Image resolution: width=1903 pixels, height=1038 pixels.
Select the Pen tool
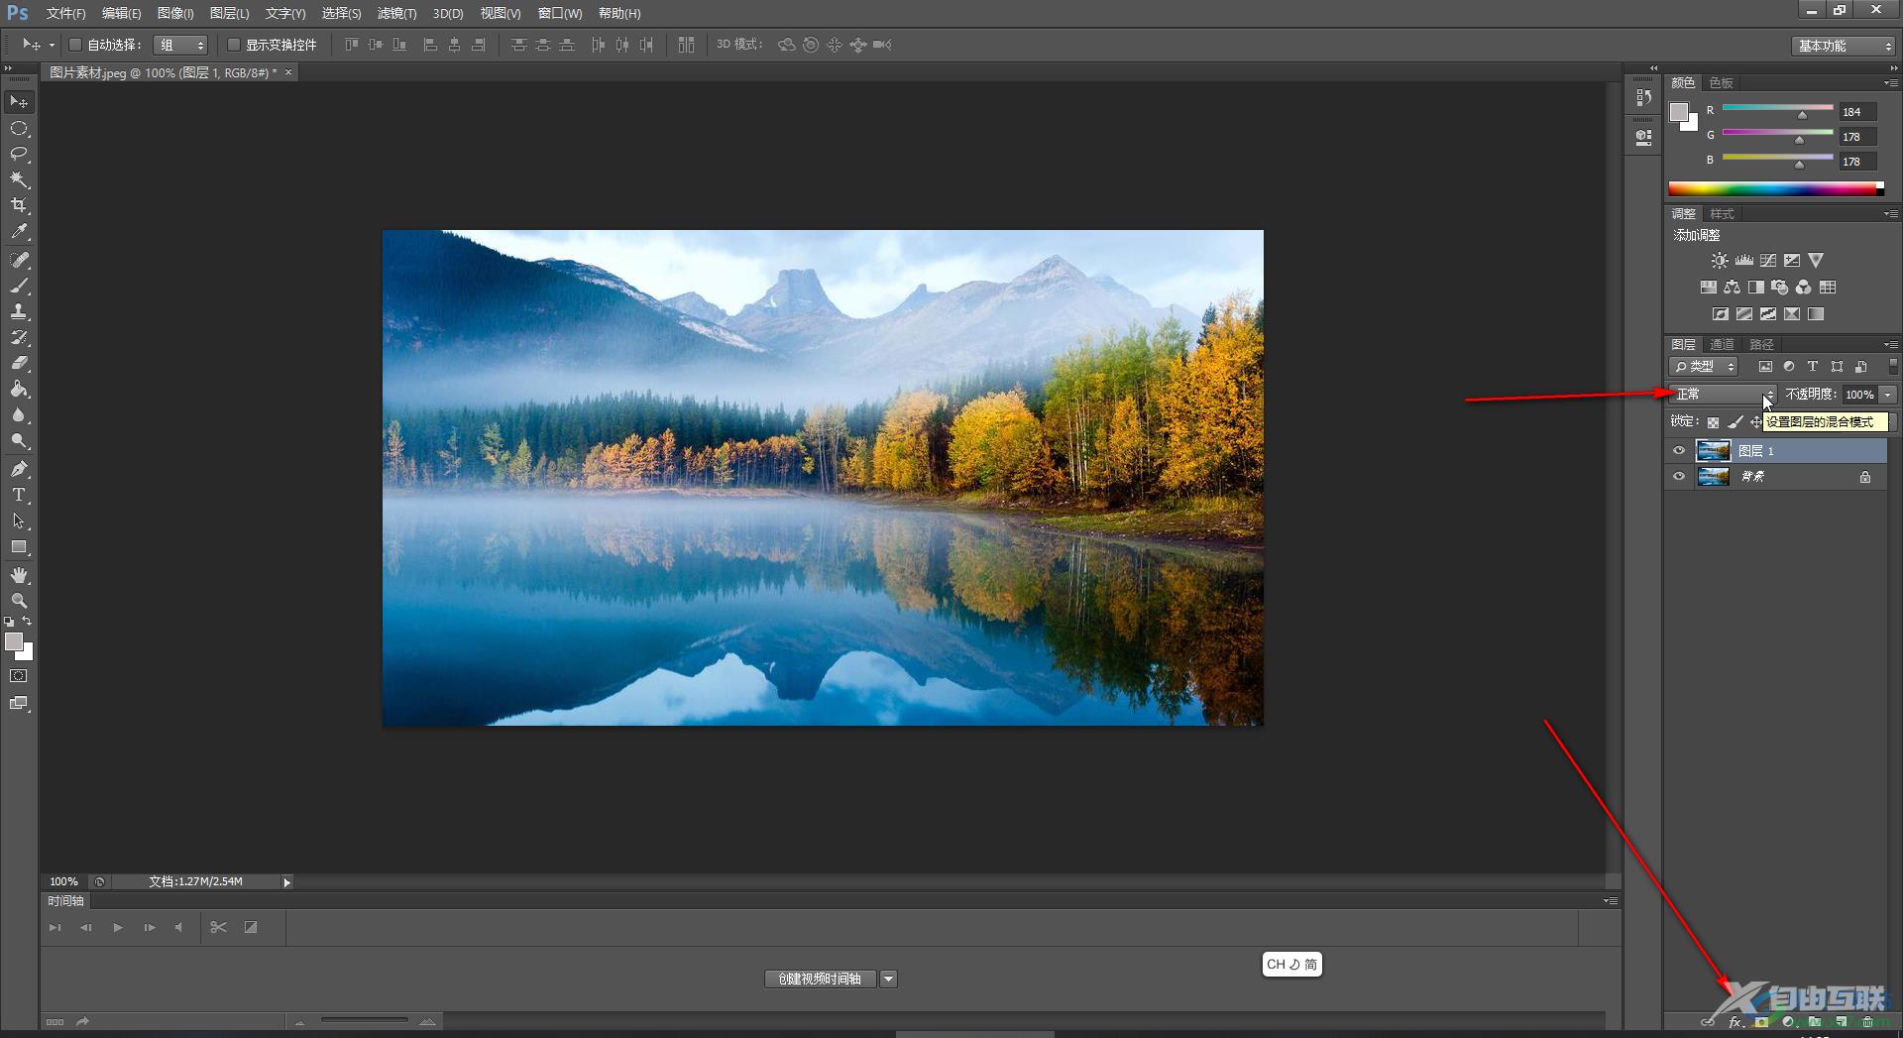tap(19, 469)
